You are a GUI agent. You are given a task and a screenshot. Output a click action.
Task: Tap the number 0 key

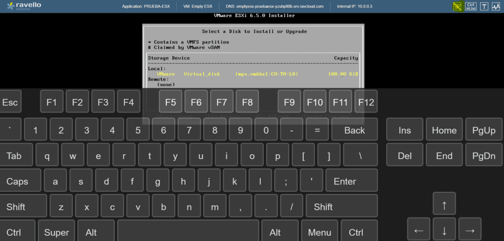point(266,129)
